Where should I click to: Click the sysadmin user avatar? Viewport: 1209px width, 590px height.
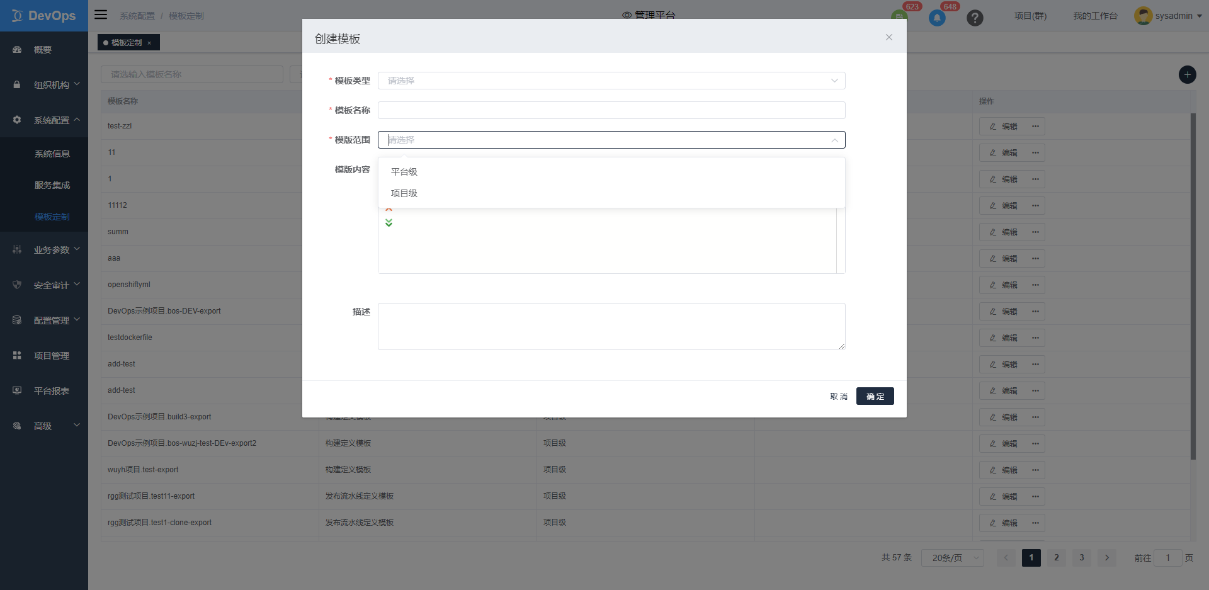pyautogui.click(x=1143, y=16)
